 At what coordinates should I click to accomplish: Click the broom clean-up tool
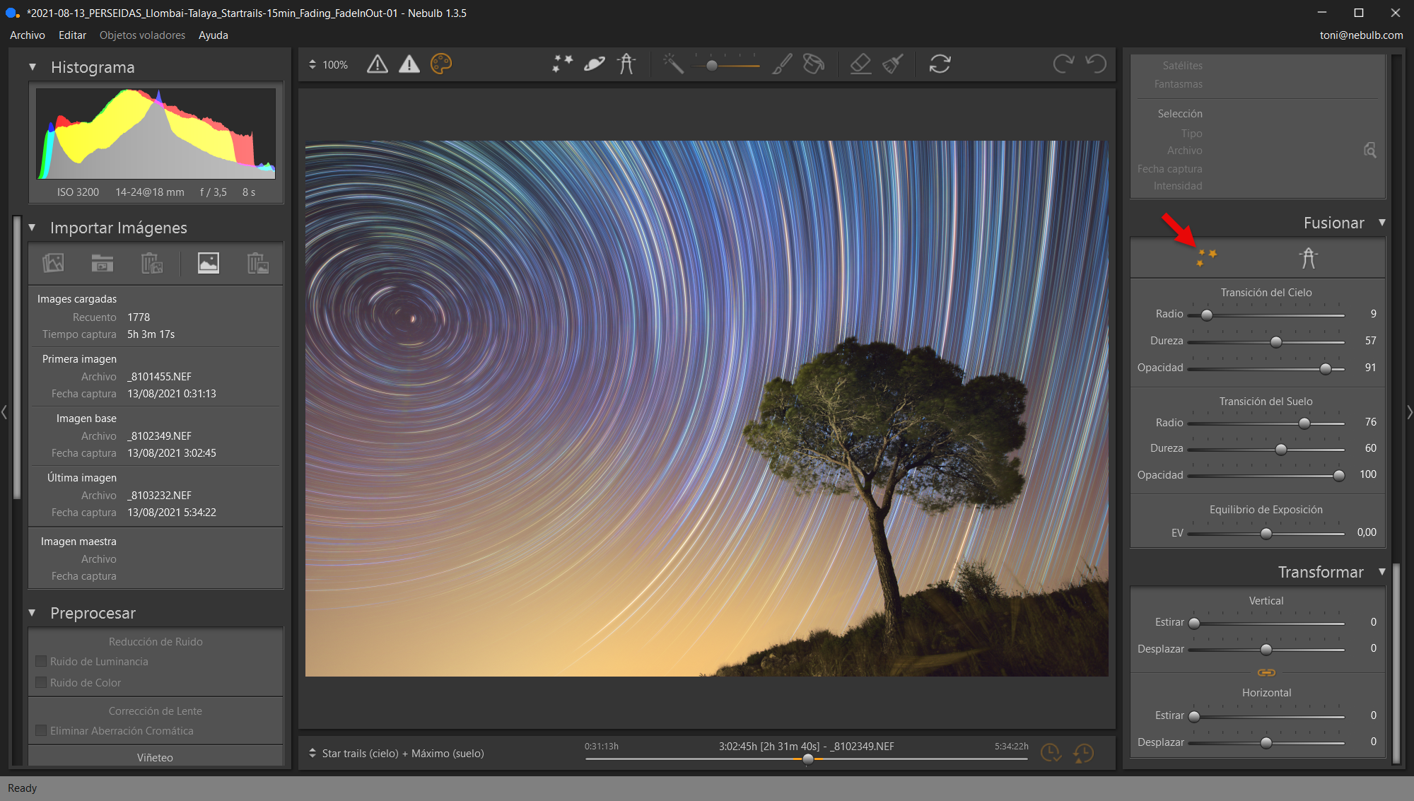point(893,64)
